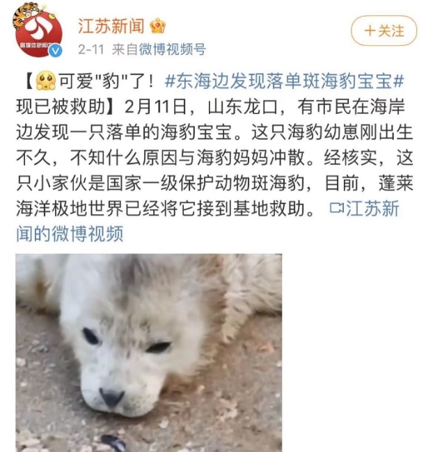Tap the plus sign inside the 关注 button
Viewport: 433px width, 452px height.
coord(370,31)
